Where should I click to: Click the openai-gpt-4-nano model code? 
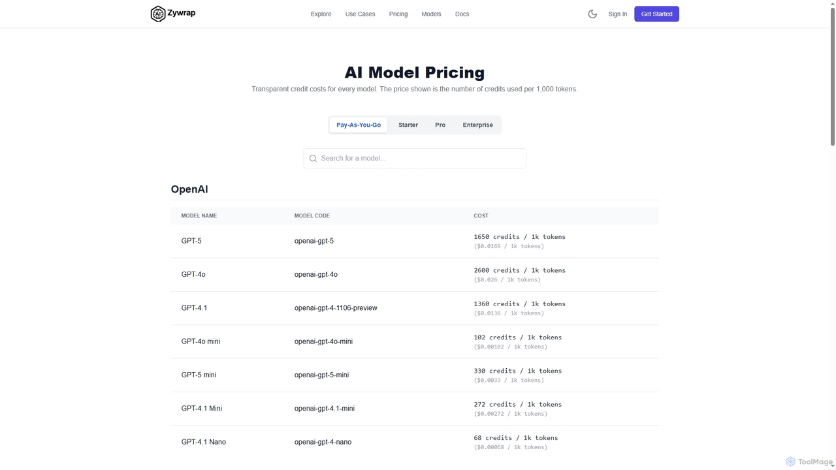(x=323, y=442)
